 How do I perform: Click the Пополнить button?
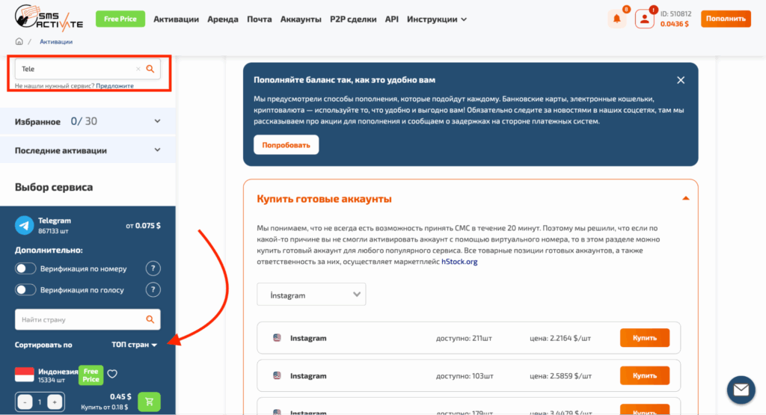pyautogui.click(x=726, y=19)
